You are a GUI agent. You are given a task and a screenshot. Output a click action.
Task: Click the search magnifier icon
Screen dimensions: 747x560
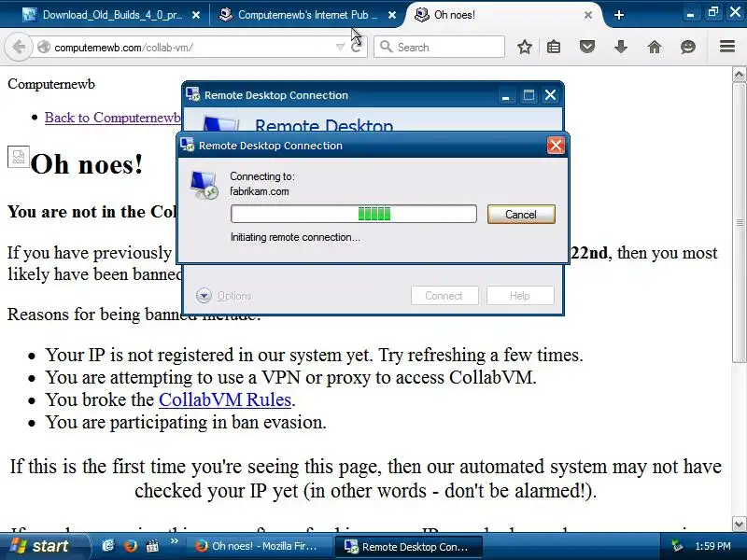pyautogui.click(x=386, y=47)
